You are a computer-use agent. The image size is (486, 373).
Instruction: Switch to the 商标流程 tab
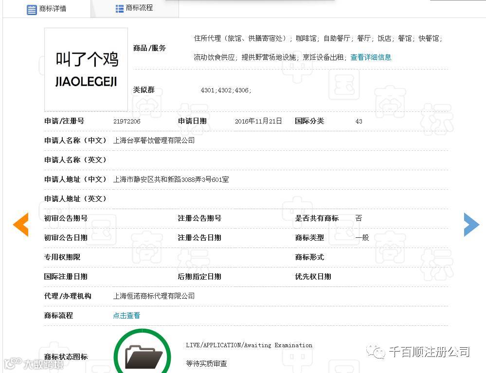pos(135,8)
